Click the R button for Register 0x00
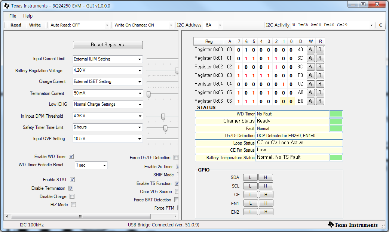The width and height of the screenshot is (389, 232). pos(320,50)
